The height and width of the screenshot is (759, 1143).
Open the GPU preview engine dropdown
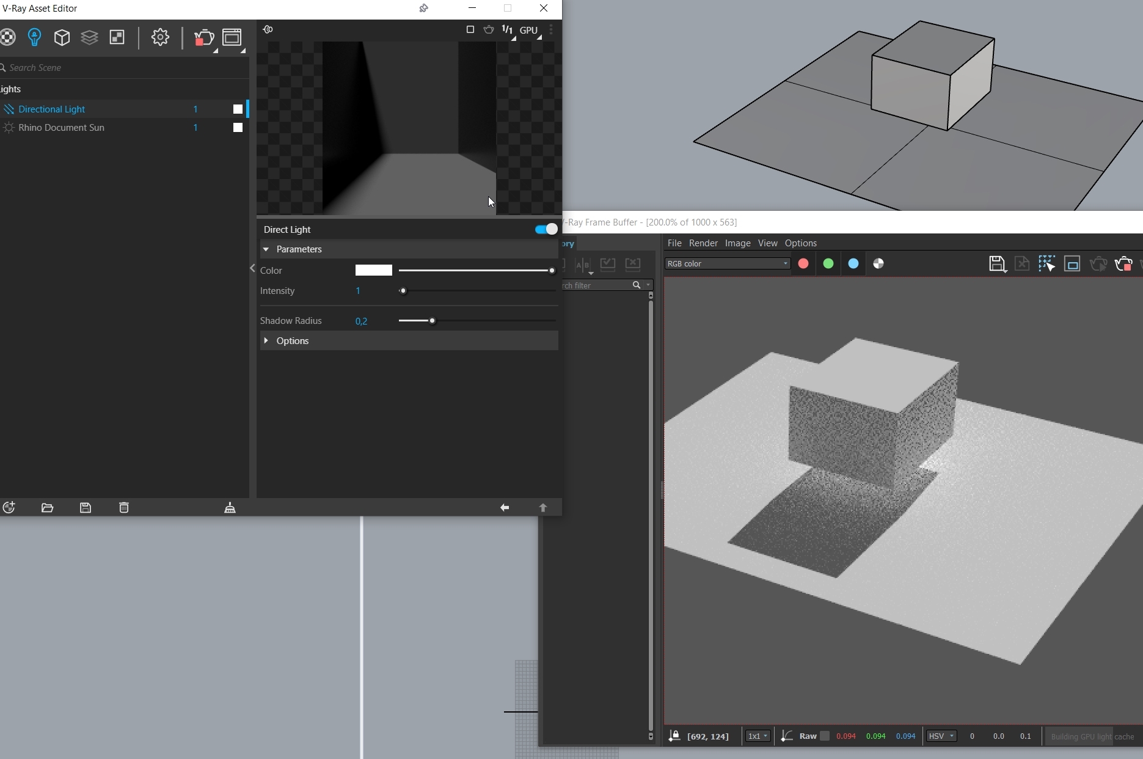pyautogui.click(x=529, y=30)
